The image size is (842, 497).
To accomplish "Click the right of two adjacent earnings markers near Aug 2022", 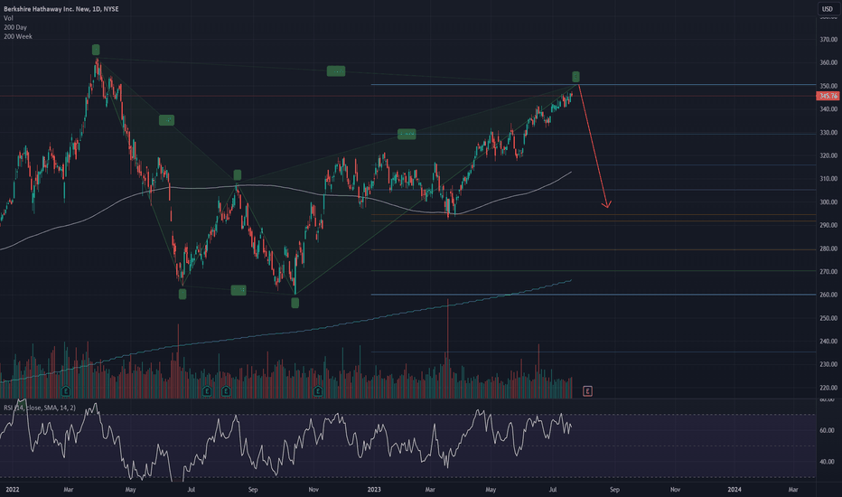I will [x=226, y=391].
